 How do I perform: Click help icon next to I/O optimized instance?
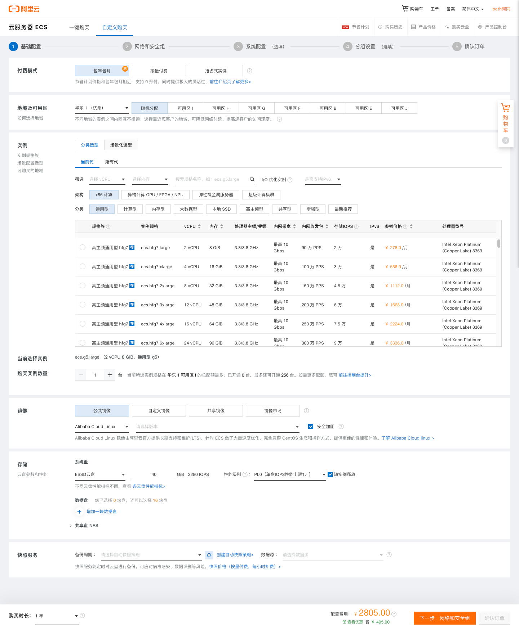pos(290,180)
